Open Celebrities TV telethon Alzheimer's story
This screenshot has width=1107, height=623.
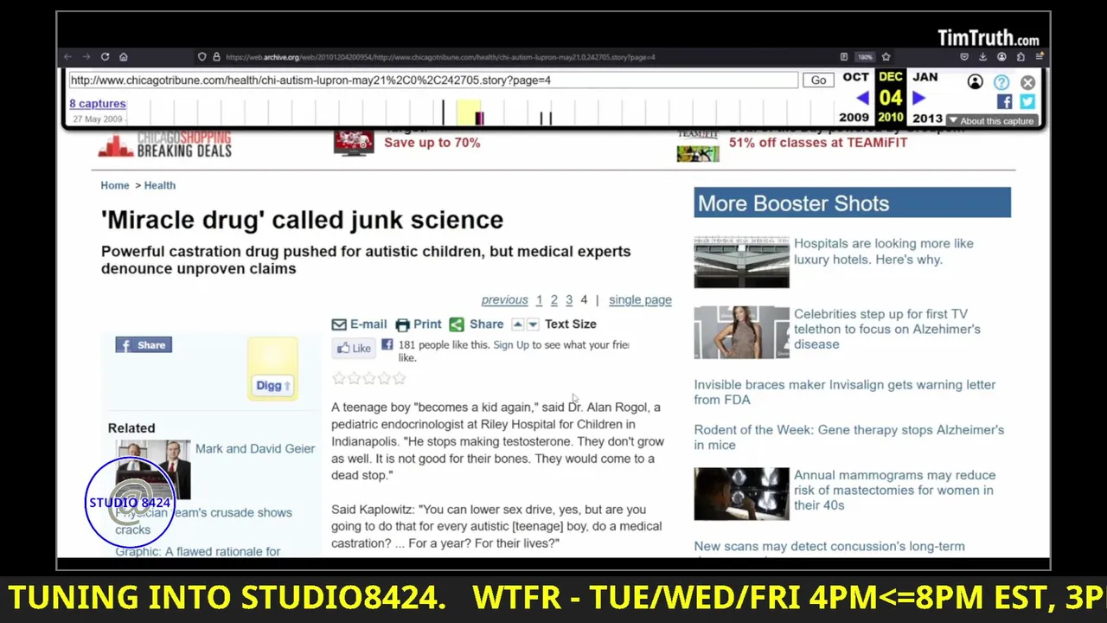[887, 329]
